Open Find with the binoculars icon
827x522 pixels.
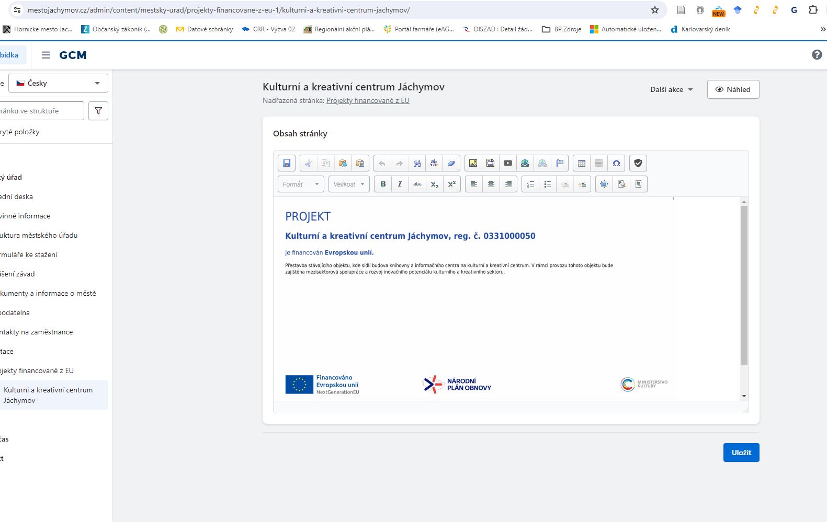[x=417, y=163]
